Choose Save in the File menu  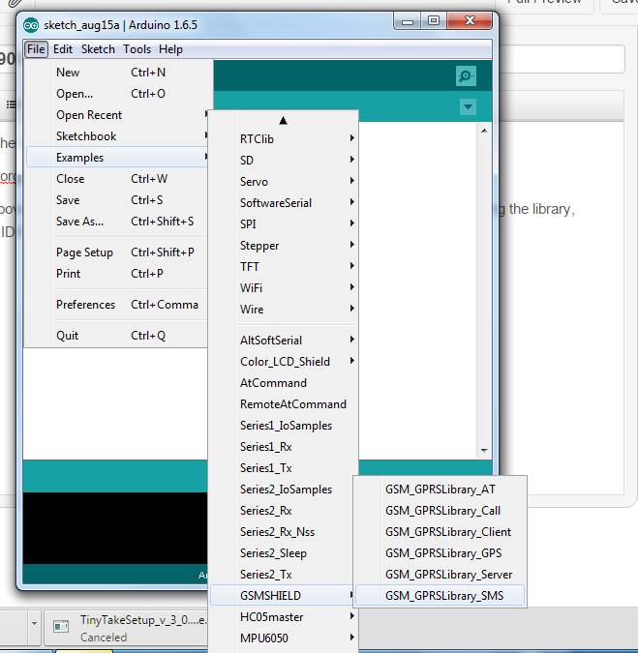[x=117, y=200]
